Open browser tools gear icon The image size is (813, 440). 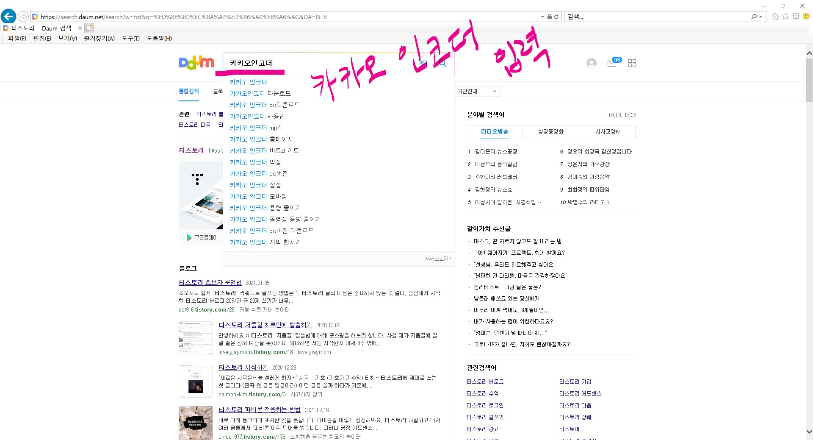tap(796, 17)
